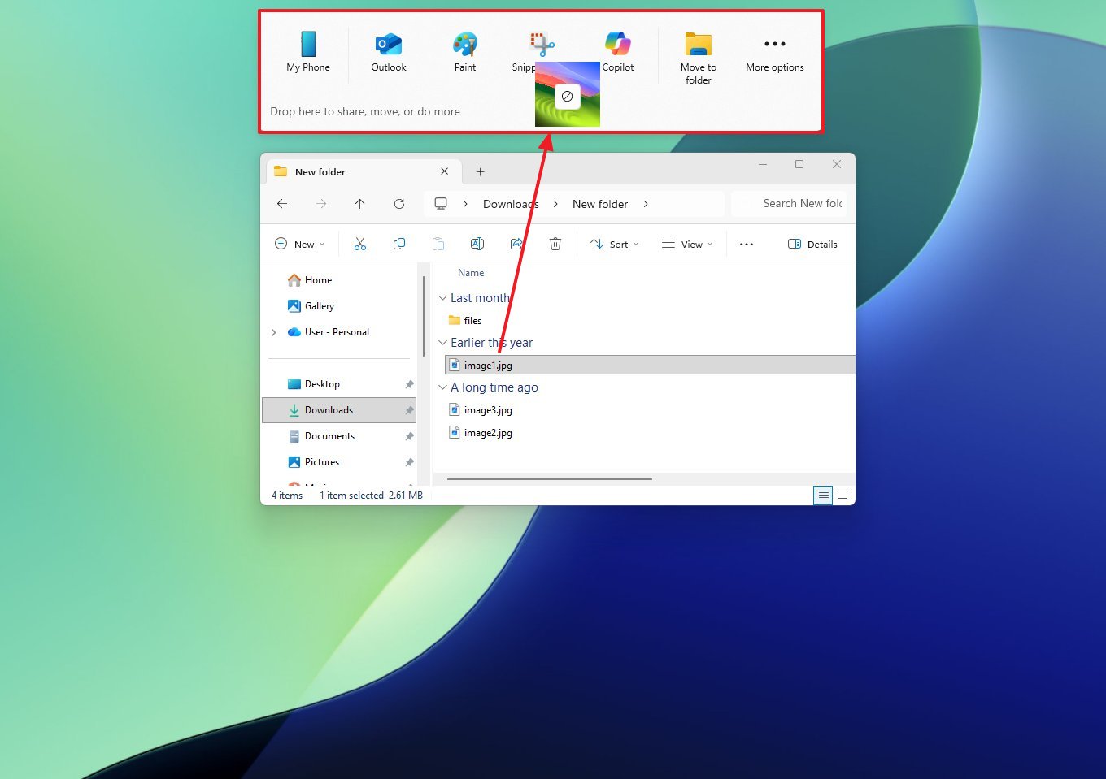The height and width of the screenshot is (779, 1106).
Task: Toggle the Details pane open
Action: [x=812, y=244]
